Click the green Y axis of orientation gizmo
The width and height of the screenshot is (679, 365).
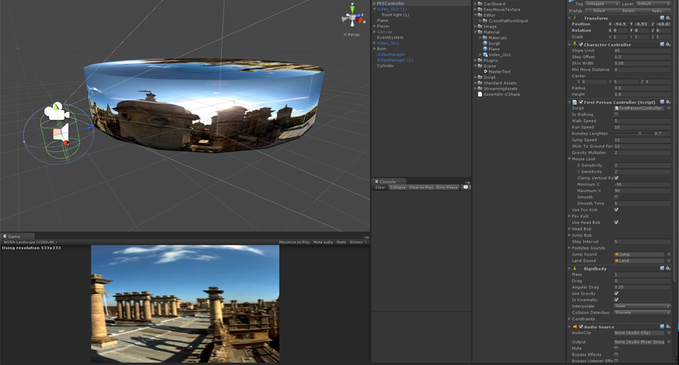[x=352, y=8]
